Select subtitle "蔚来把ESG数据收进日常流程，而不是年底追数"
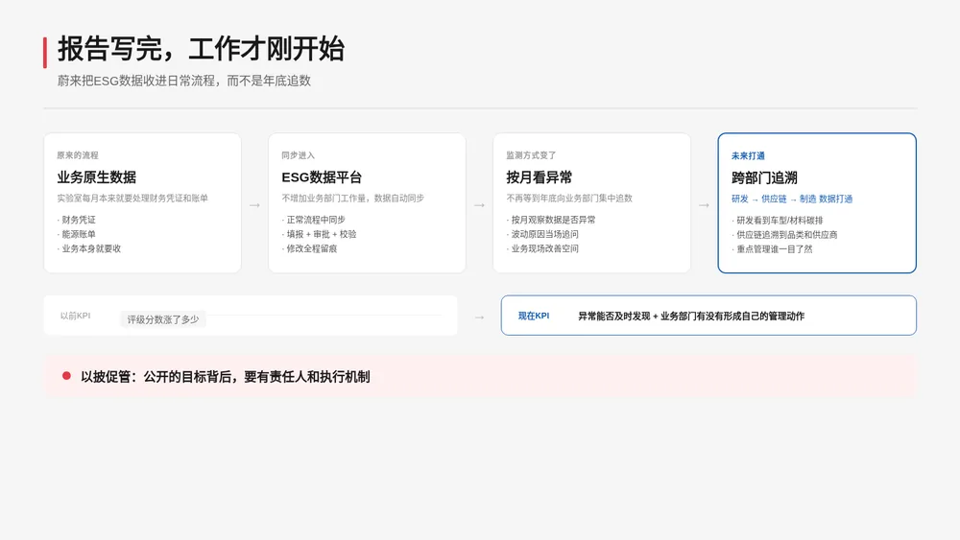 (183, 81)
